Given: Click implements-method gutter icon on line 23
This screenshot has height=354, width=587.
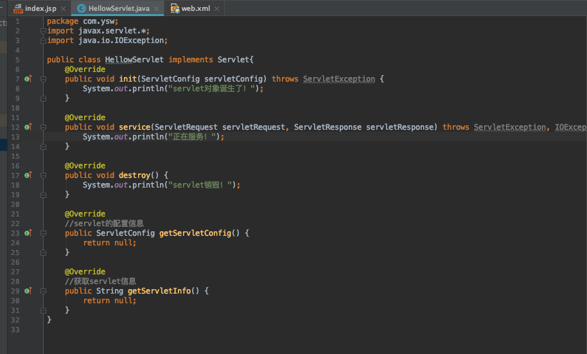Looking at the screenshot, I should coord(28,233).
